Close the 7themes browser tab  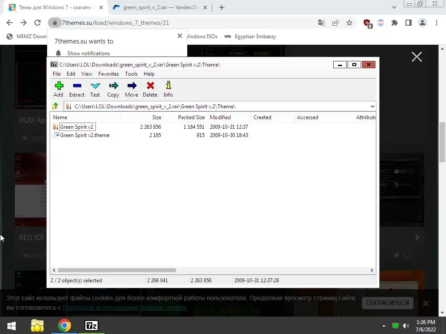[101, 8]
